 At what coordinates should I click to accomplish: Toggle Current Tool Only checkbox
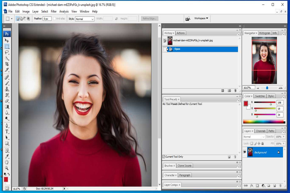click(x=164, y=157)
